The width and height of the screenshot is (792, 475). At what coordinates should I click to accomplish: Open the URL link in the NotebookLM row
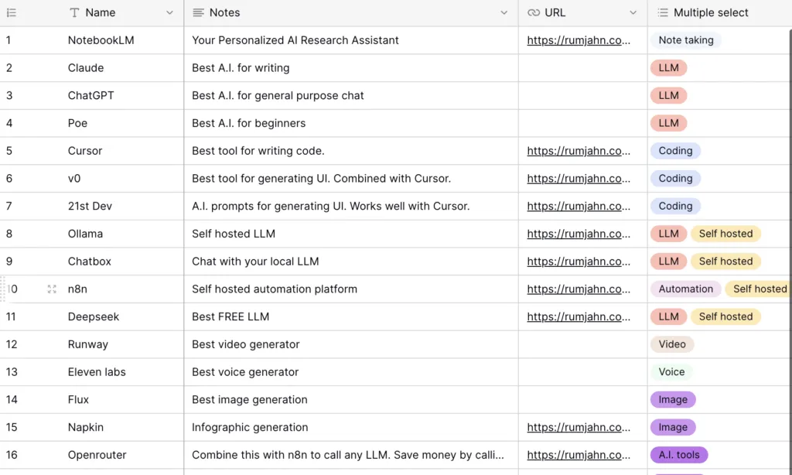coord(579,40)
